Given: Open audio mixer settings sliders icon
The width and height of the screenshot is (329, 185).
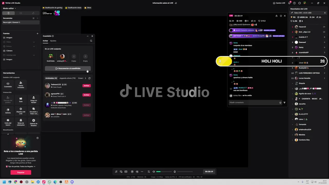Looking at the screenshot, I should pyautogui.click(x=149, y=172).
